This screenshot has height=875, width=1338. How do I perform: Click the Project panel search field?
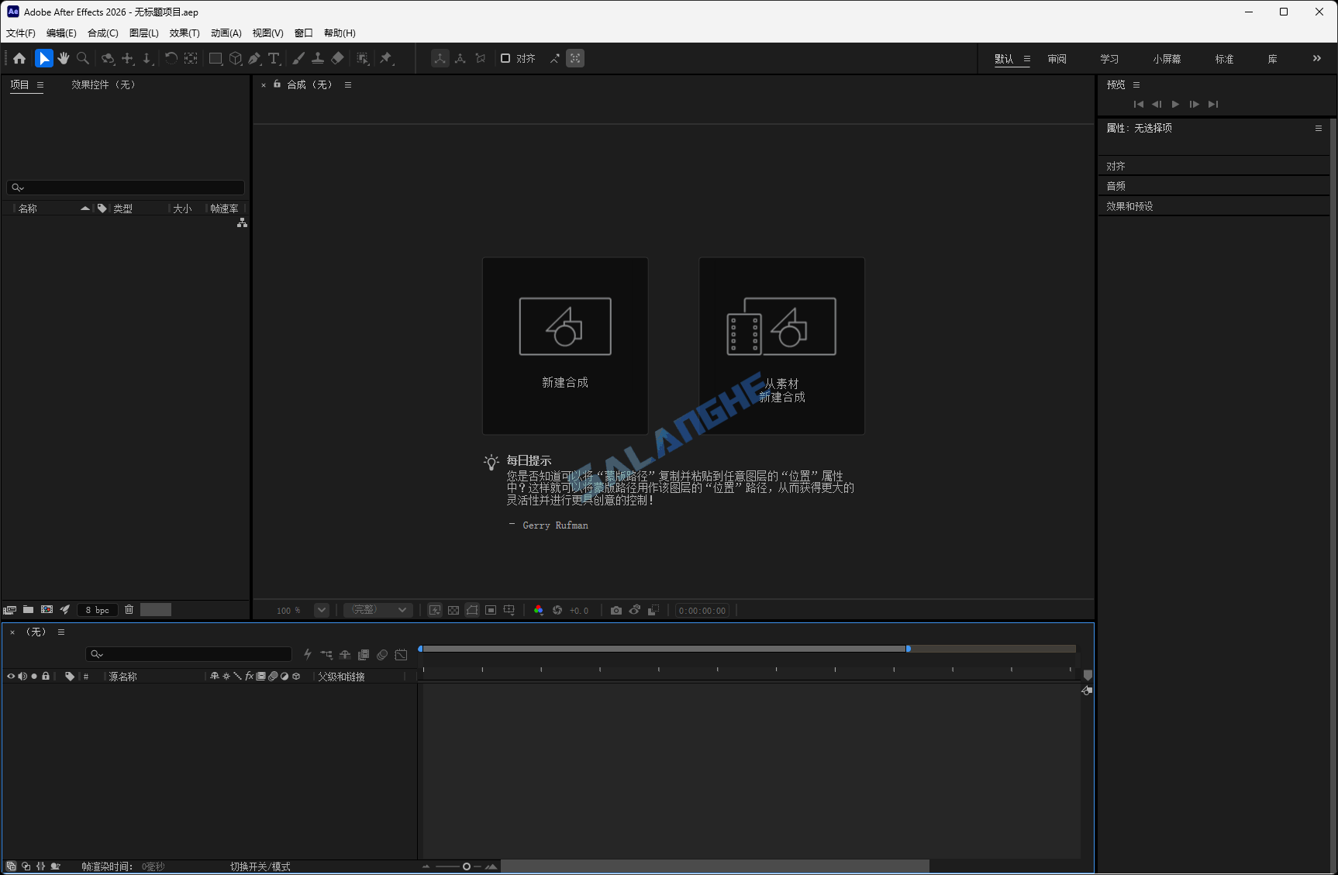(126, 188)
